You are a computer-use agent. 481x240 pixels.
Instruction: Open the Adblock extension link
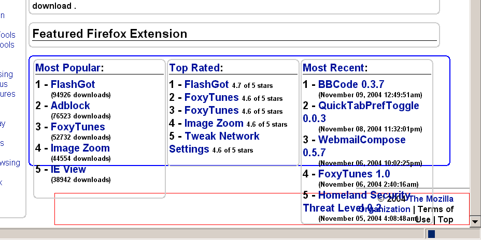coord(70,106)
